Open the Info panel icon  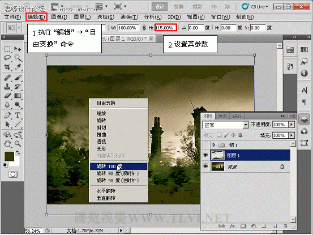pyautogui.click(x=304, y=73)
